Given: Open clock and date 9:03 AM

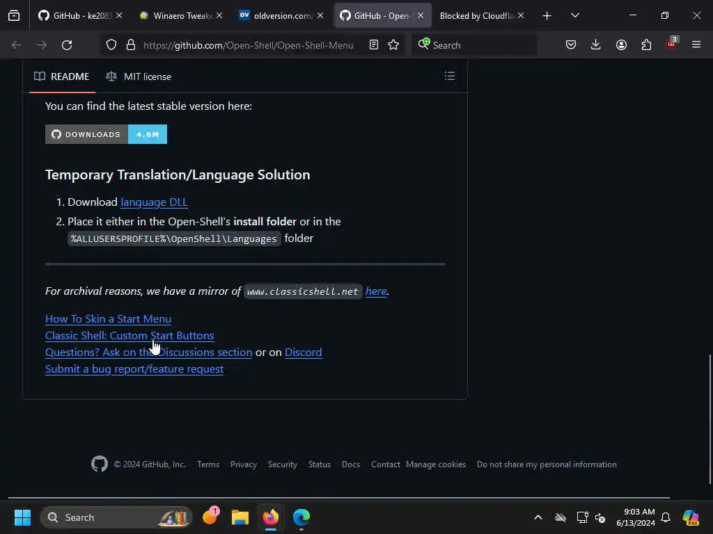Looking at the screenshot, I should click(x=635, y=517).
